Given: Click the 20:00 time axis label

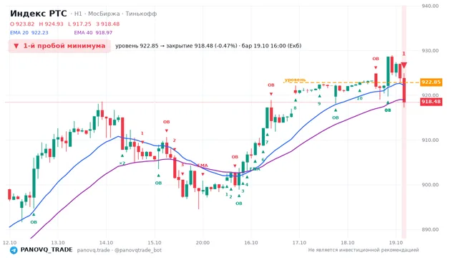Looking at the screenshot, I should [203, 242].
